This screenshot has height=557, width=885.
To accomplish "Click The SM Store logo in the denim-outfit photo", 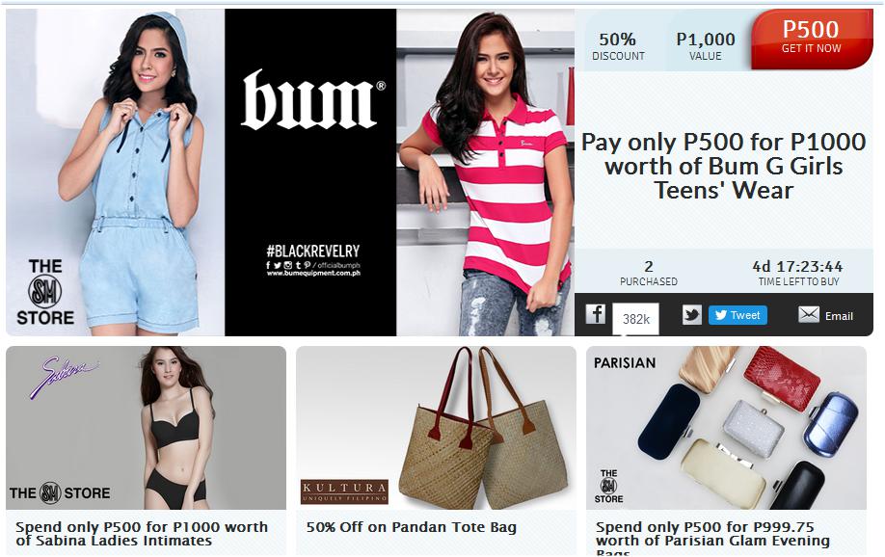I will coord(45,292).
